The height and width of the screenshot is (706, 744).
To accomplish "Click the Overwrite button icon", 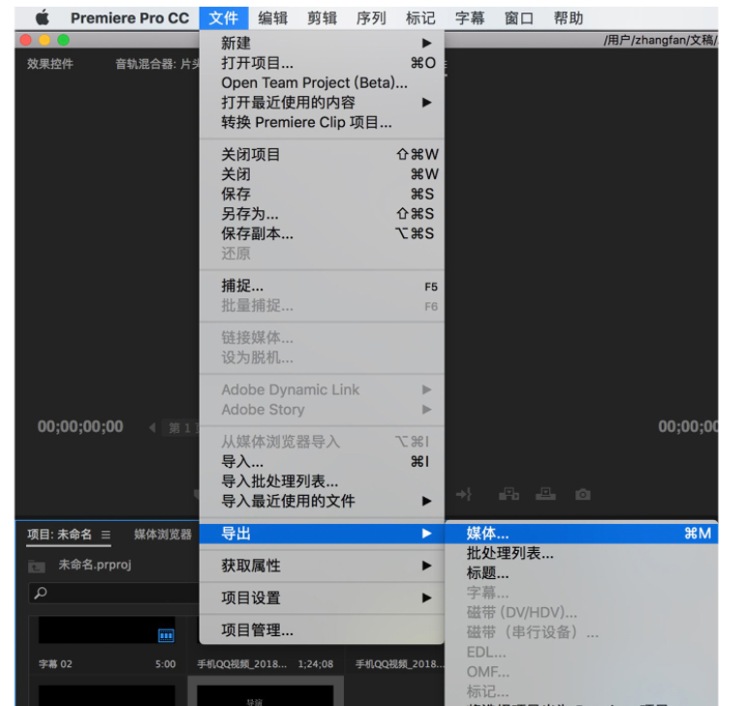I will (545, 495).
